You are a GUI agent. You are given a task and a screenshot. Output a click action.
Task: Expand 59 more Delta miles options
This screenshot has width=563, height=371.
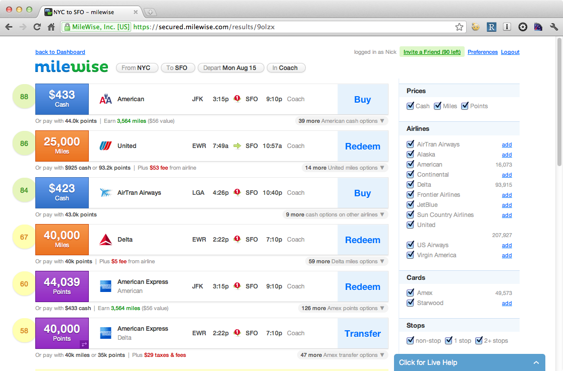coord(347,261)
